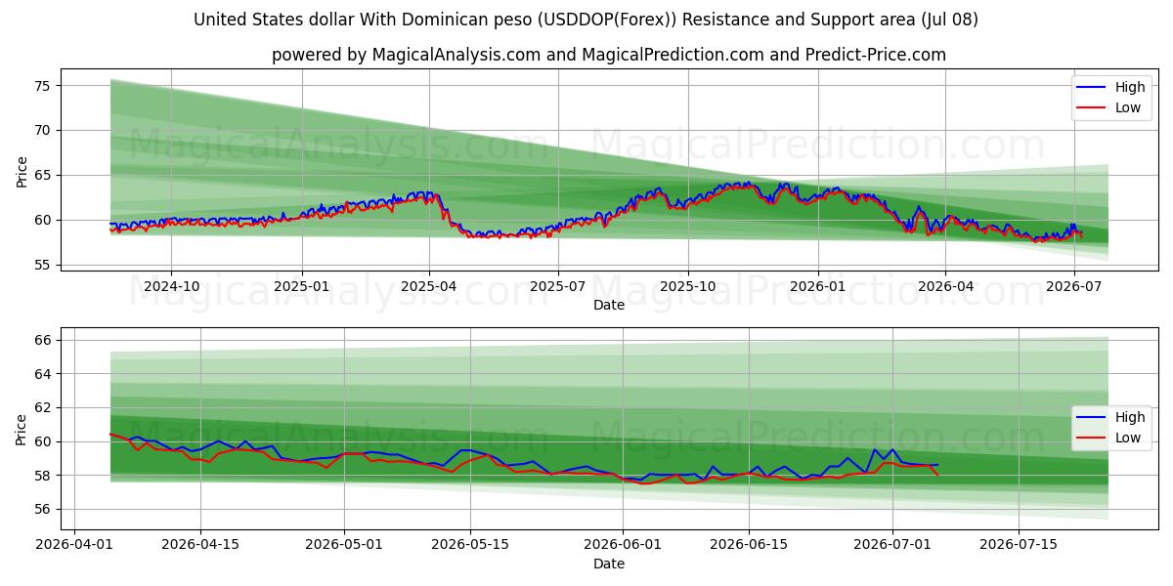Click the 'Price' label of the bottom chart
The width and height of the screenshot is (1173, 586).
click(22, 429)
